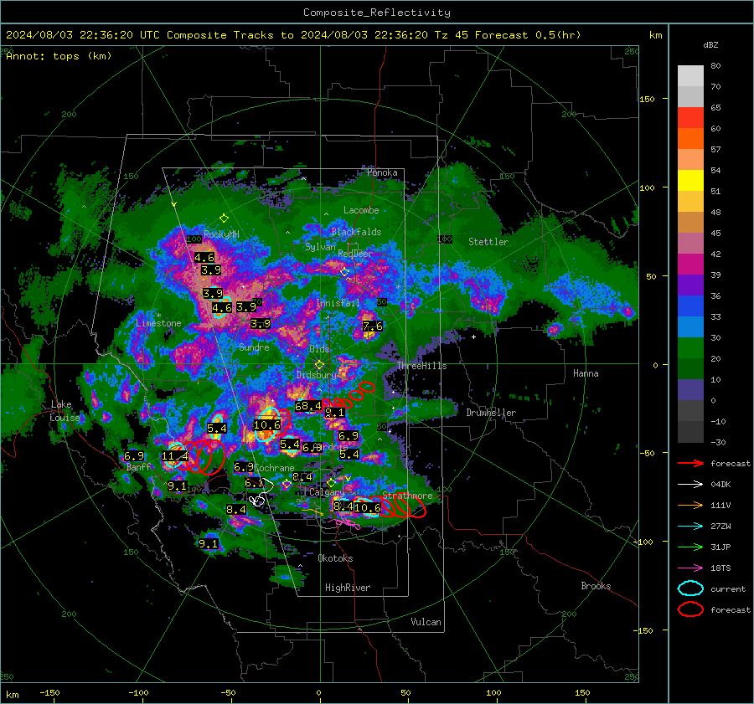Viewport: 754px width, 704px height.
Task: Pick the green 31JP track arrow
Action: click(x=690, y=547)
